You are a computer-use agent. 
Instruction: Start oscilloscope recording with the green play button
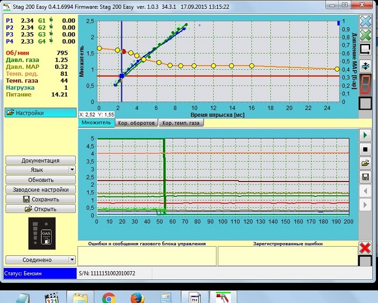(x=365, y=135)
